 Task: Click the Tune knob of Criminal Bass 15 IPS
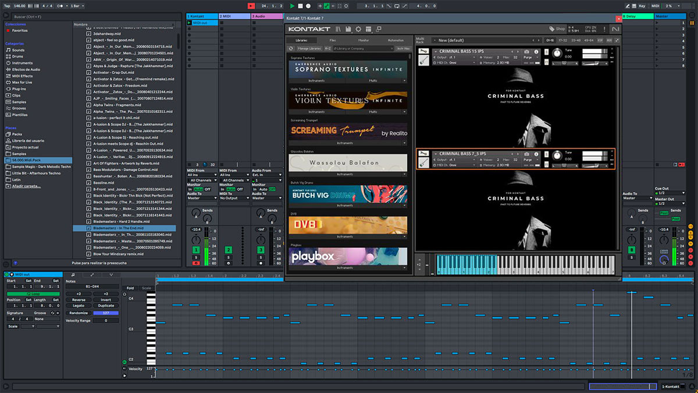point(557,54)
